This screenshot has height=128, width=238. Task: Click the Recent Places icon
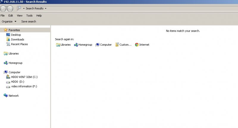8,44
